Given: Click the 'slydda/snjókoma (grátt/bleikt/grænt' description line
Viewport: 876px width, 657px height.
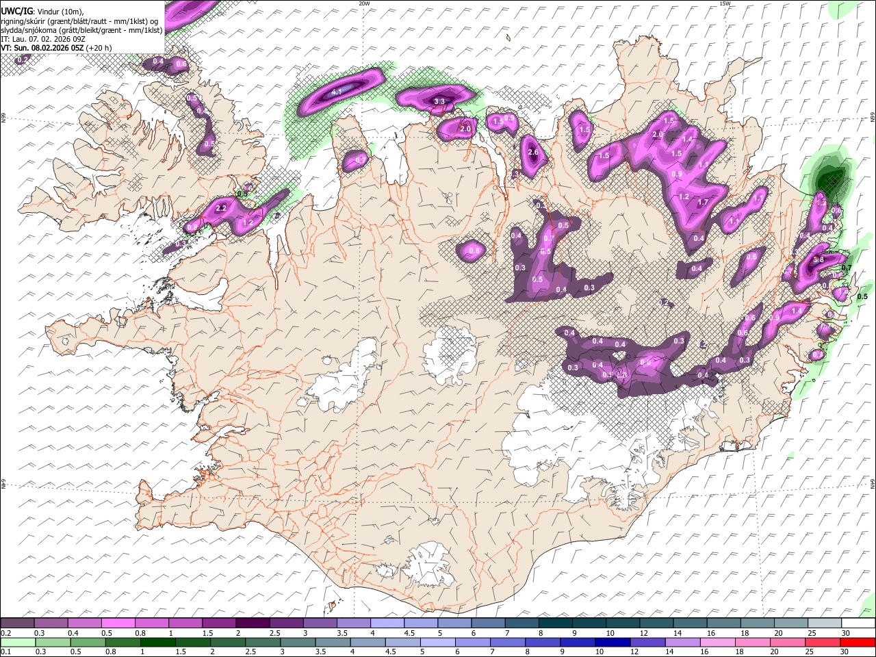Looking at the screenshot, I should click(x=81, y=30).
